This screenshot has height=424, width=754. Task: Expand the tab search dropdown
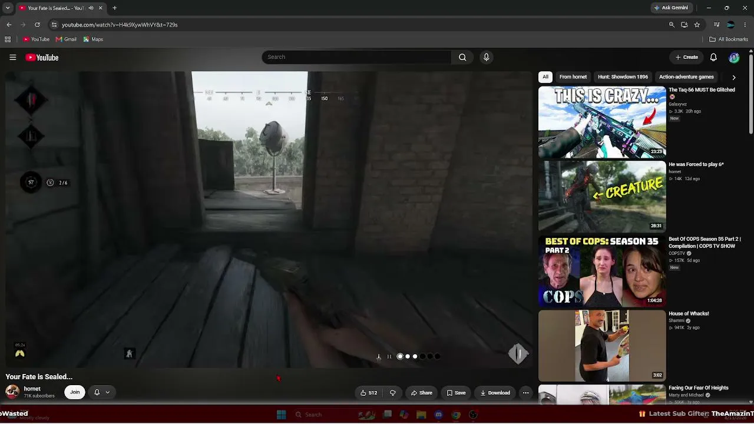tap(8, 8)
